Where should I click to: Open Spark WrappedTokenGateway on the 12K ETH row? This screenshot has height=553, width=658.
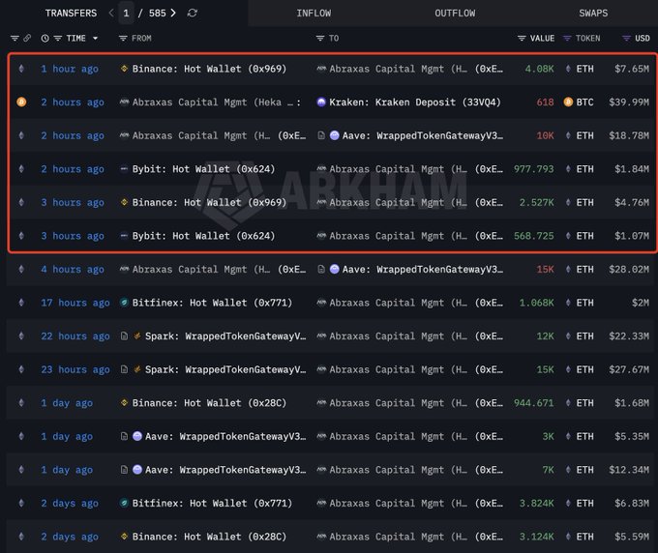point(225,336)
